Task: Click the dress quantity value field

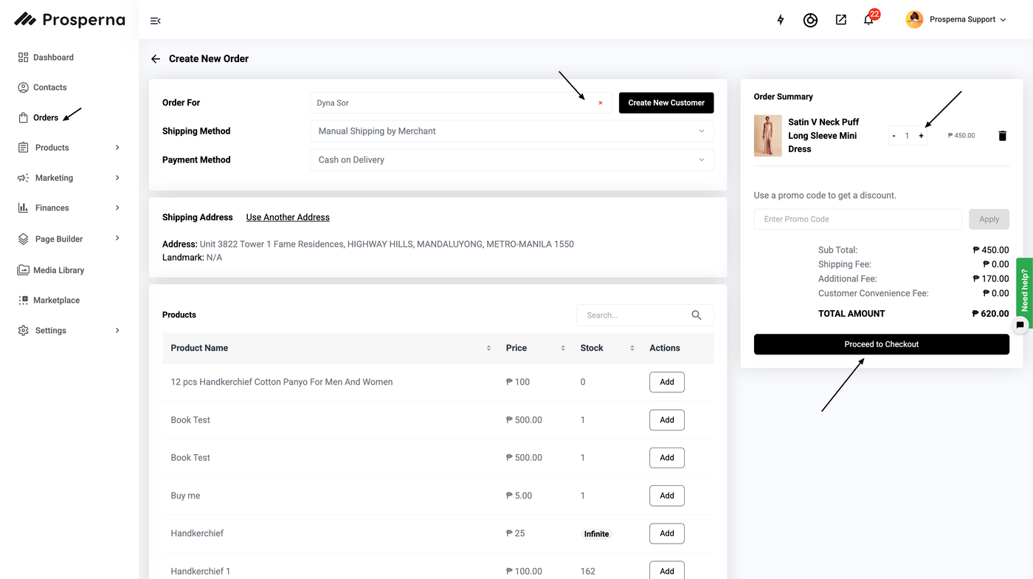Action: pyautogui.click(x=908, y=136)
